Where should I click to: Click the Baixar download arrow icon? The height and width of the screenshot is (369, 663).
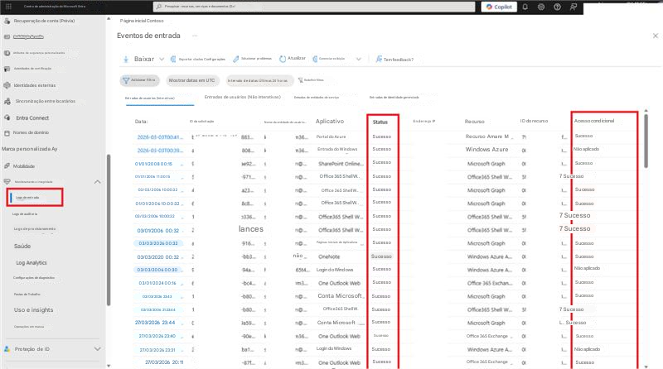pyautogui.click(x=126, y=60)
